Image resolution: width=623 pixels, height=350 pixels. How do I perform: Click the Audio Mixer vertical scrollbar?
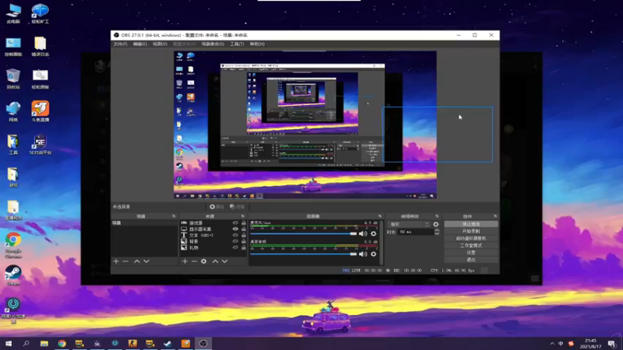tap(381, 242)
